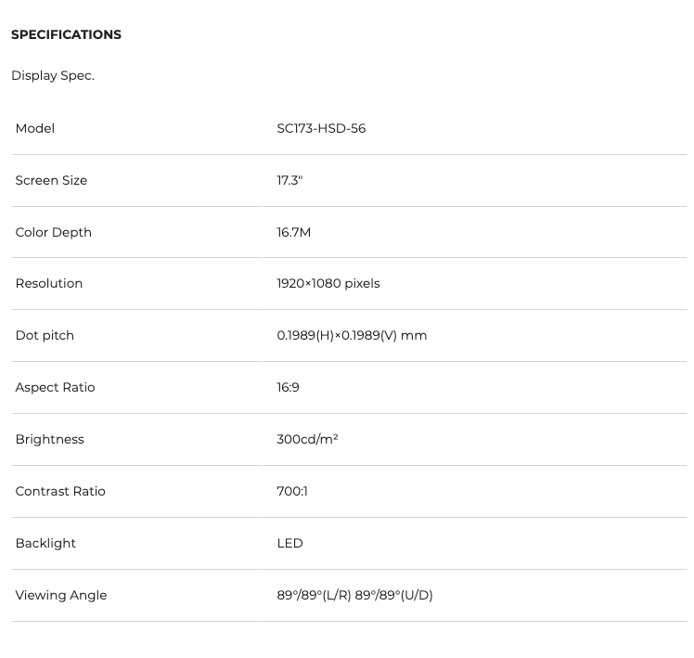Image resolution: width=694 pixels, height=658 pixels.
Task: Select the Display Spec. subtitle text
Action: click(53, 76)
